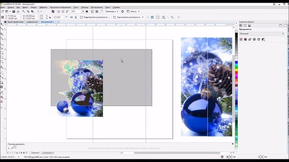The image size is (289, 162).
Task: Select the Transparency tool in toolbox
Action: (x=2, y=87)
